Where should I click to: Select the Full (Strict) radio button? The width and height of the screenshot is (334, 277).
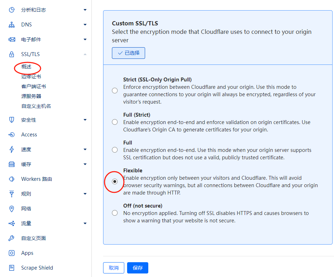(x=115, y=122)
